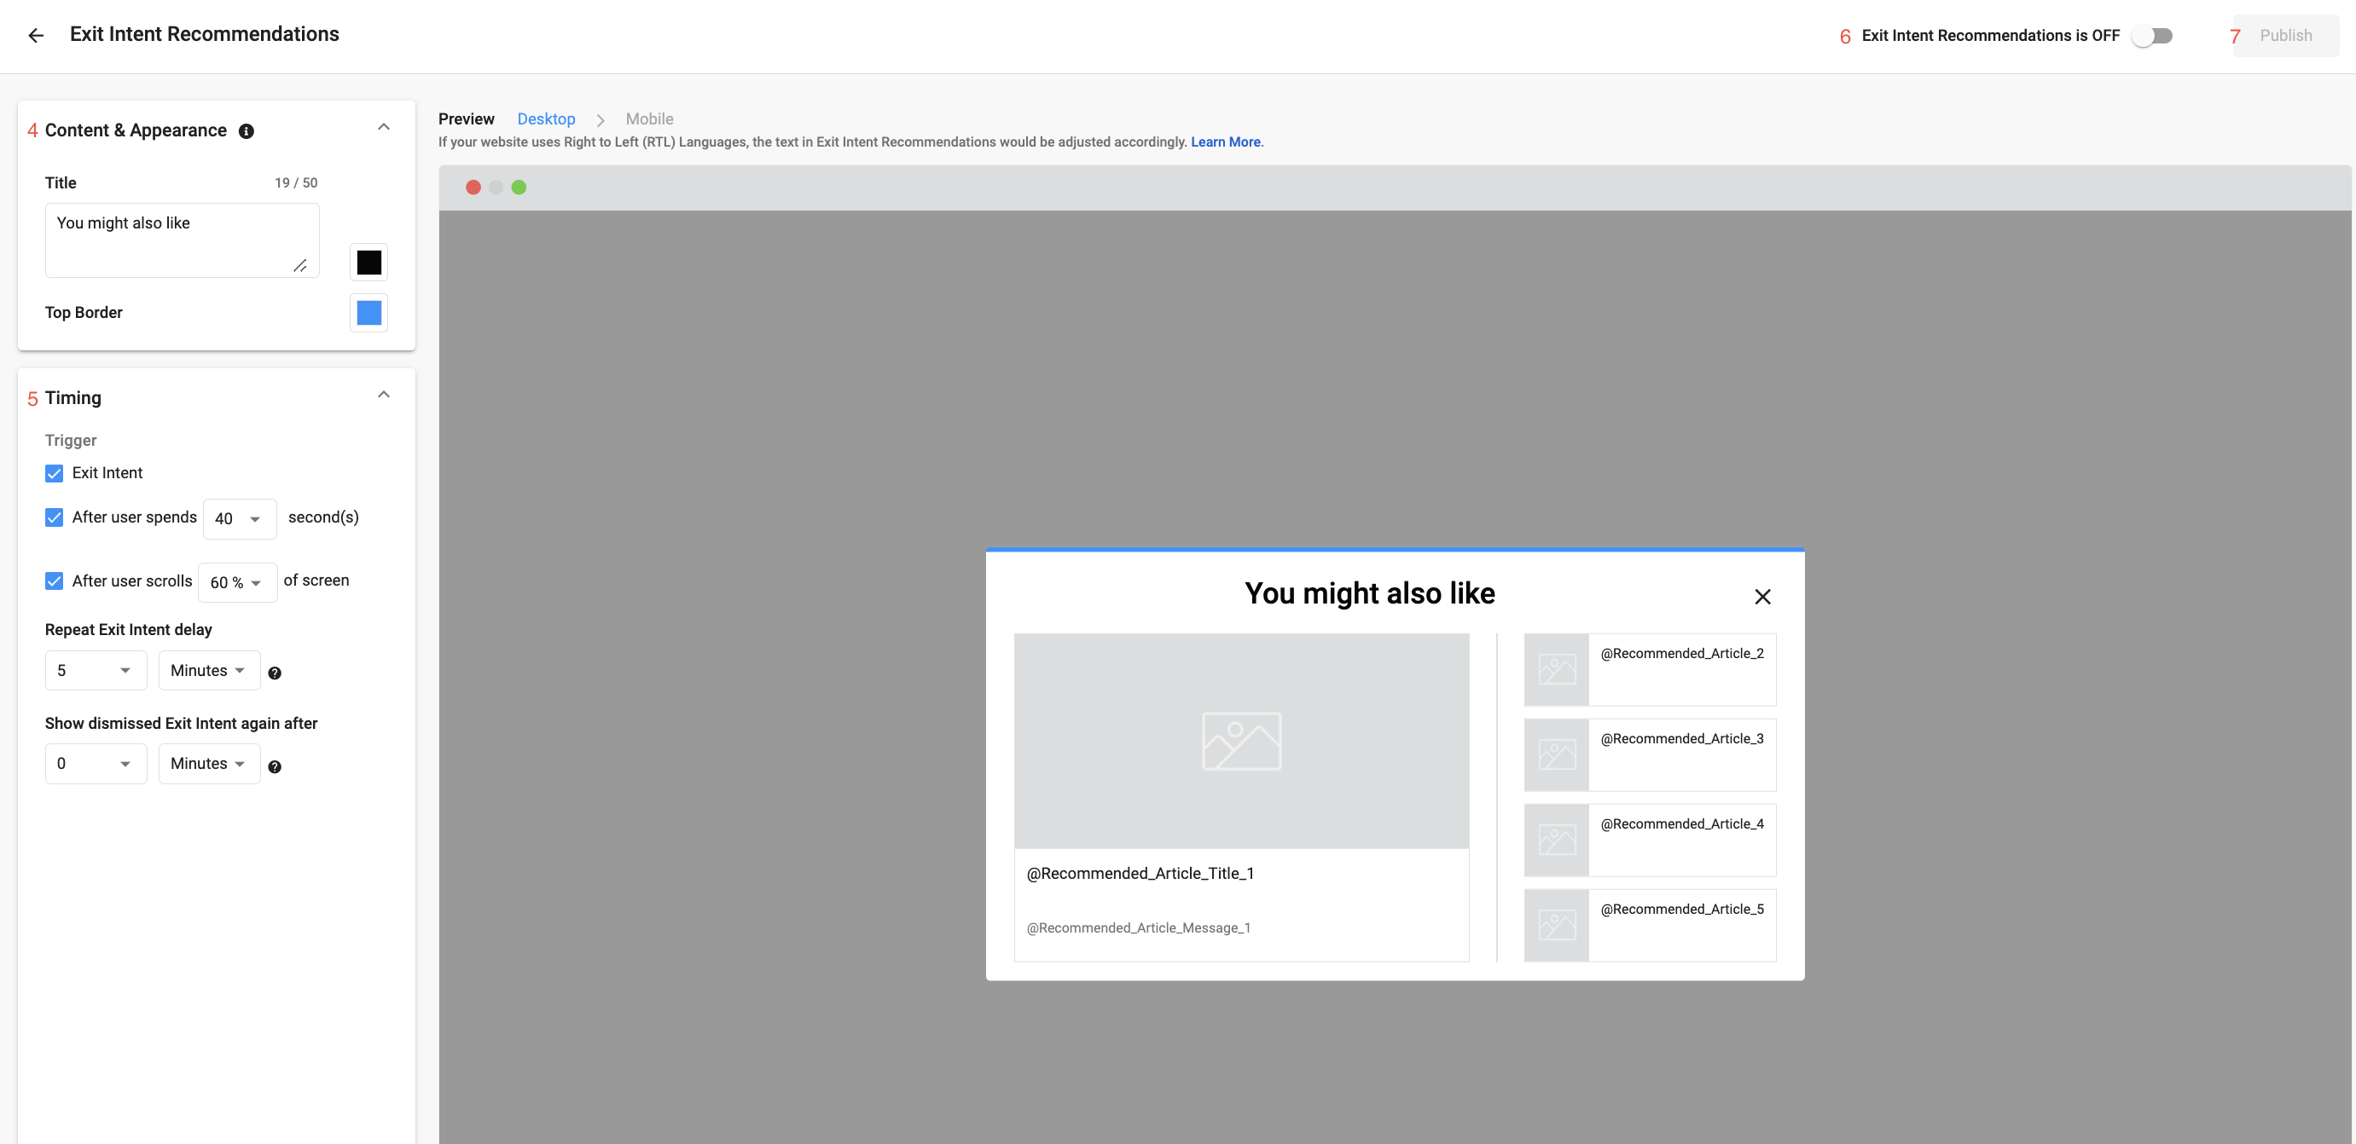
Task: Collapse the Timing section
Action: tap(384, 395)
